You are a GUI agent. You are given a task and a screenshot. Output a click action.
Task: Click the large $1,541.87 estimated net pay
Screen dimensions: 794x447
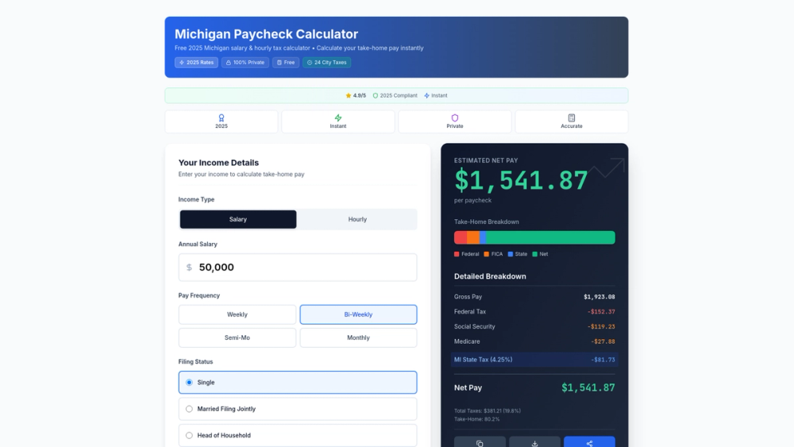[521, 180]
